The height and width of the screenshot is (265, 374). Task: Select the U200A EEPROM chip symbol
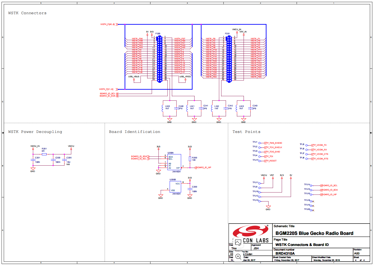[174, 162]
